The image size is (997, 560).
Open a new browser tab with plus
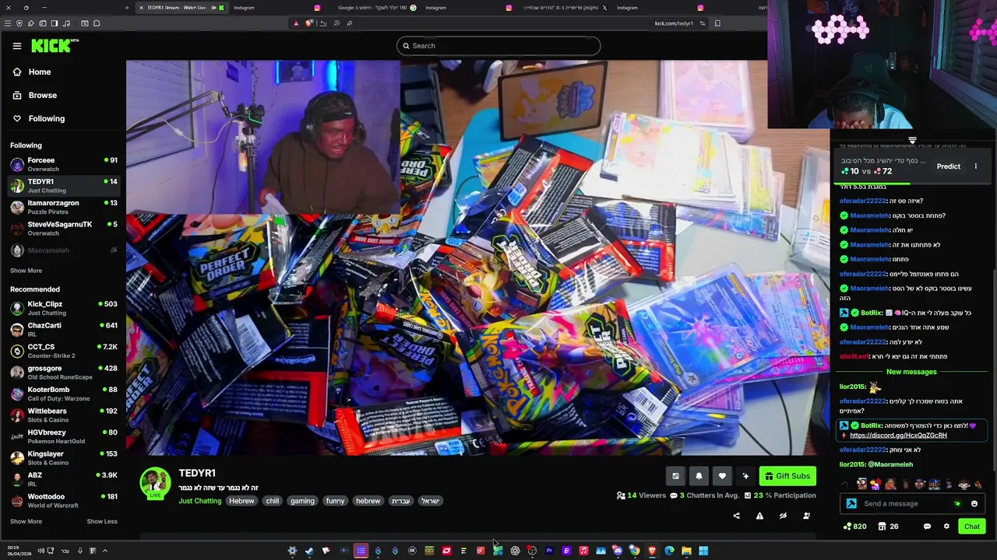click(x=127, y=8)
